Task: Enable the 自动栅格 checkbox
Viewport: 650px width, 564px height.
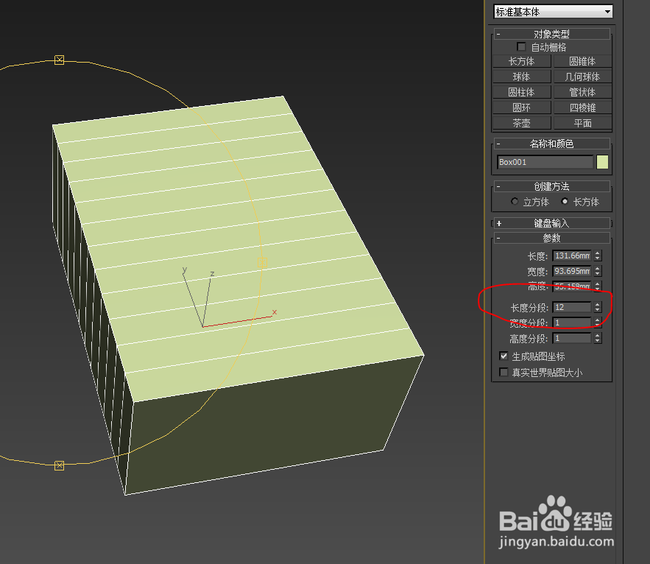Action: (x=521, y=47)
